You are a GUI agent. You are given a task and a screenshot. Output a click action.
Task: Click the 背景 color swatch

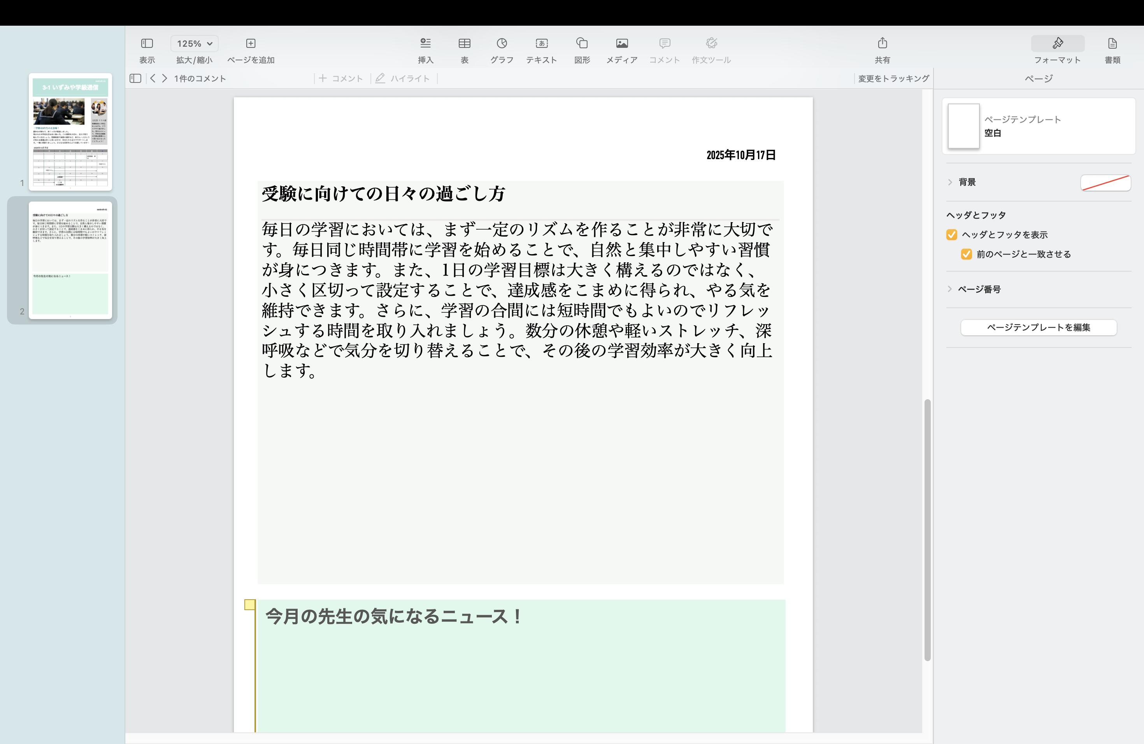coord(1105,182)
